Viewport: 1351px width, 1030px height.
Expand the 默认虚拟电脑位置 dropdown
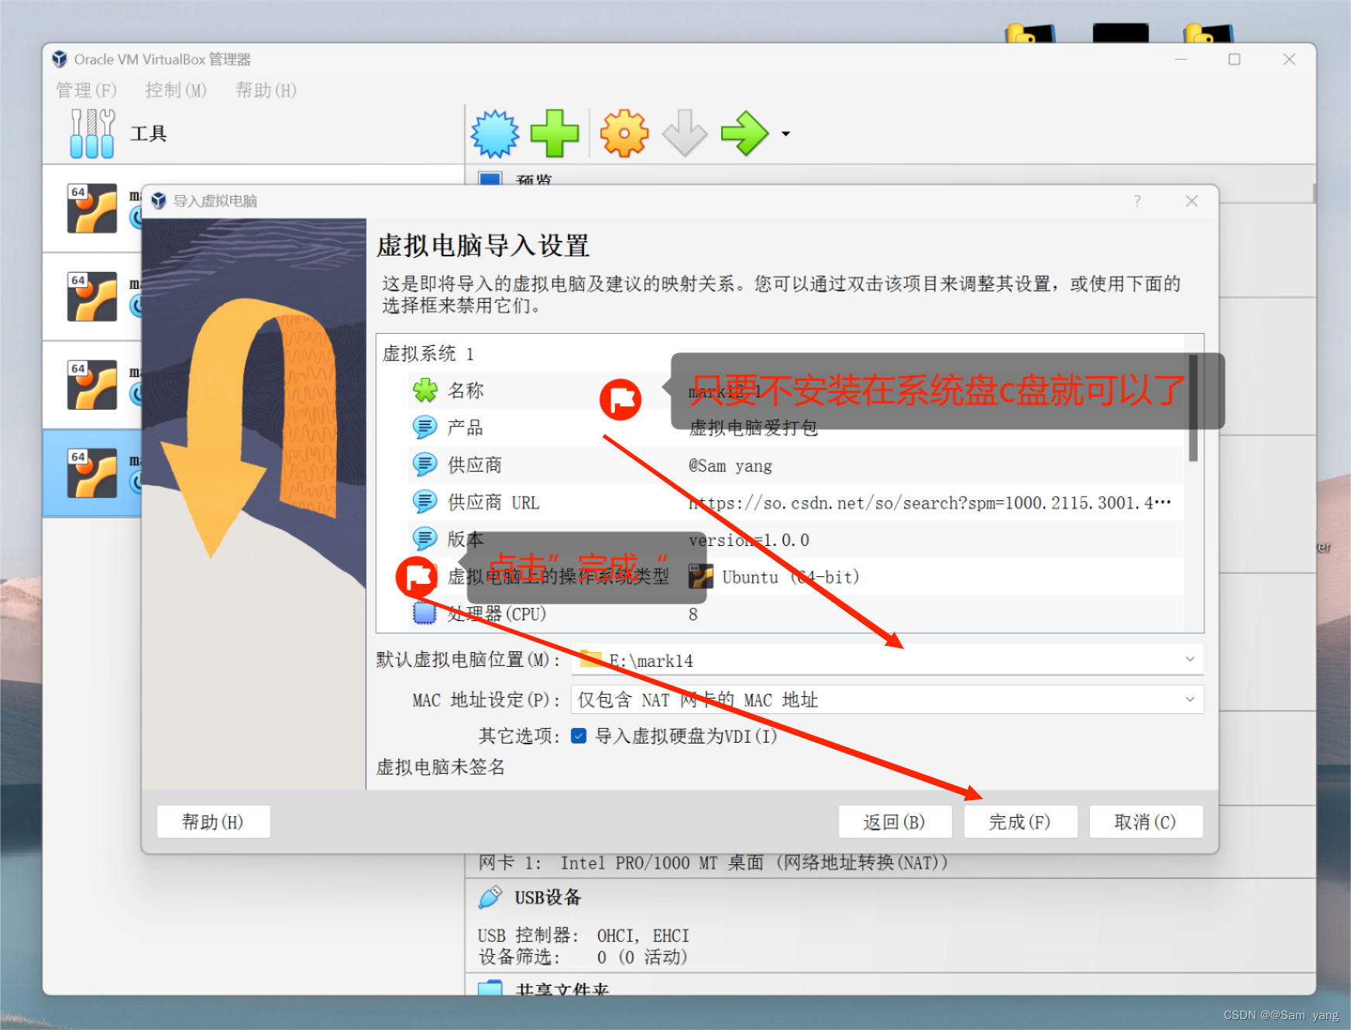[x=1190, y=659]
